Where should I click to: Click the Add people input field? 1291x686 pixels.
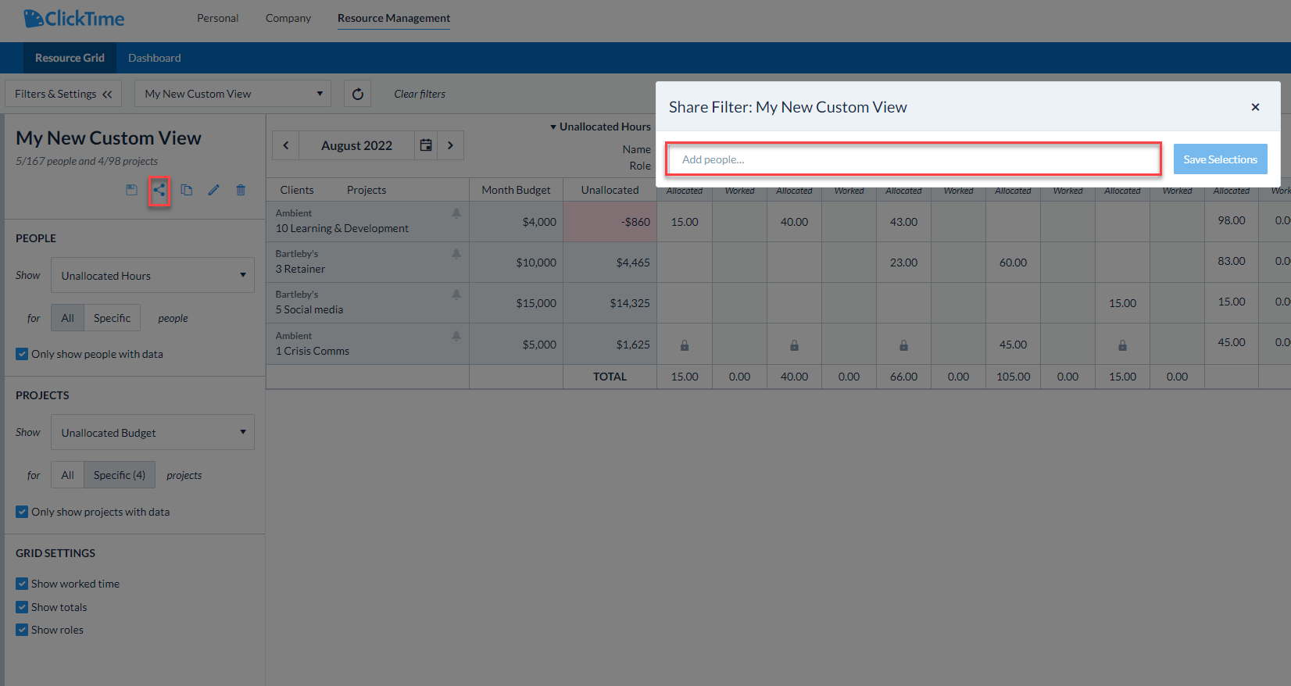[914, 159]
